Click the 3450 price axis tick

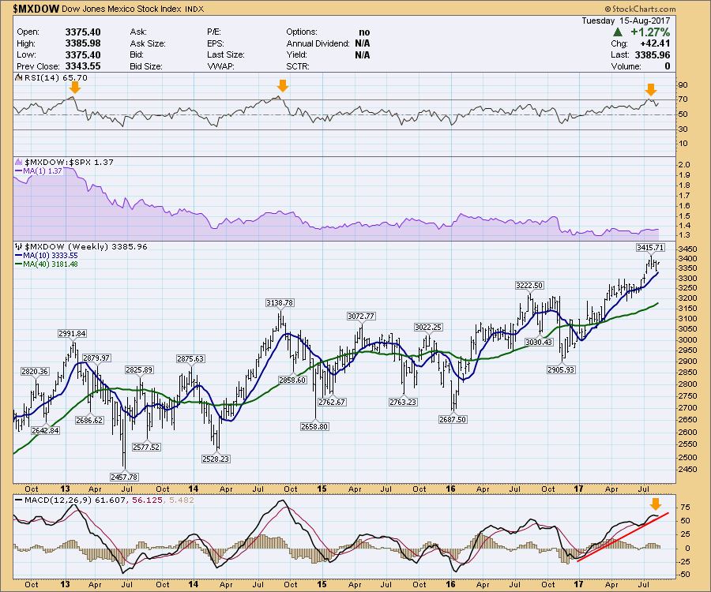click(687, 249)
